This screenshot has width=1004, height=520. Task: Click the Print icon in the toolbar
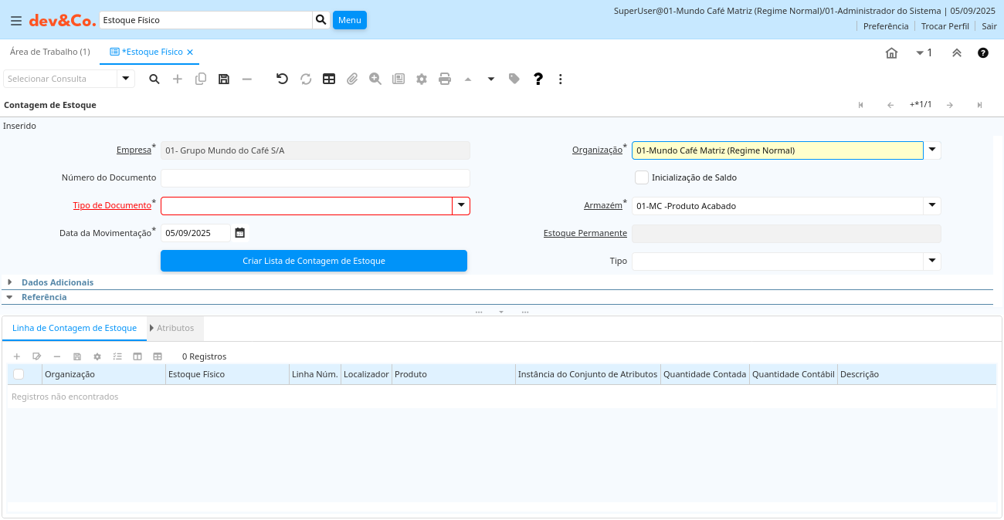coord(444,79)
